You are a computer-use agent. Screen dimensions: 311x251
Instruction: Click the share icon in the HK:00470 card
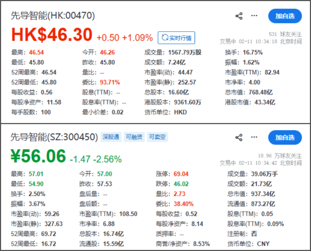239,16
